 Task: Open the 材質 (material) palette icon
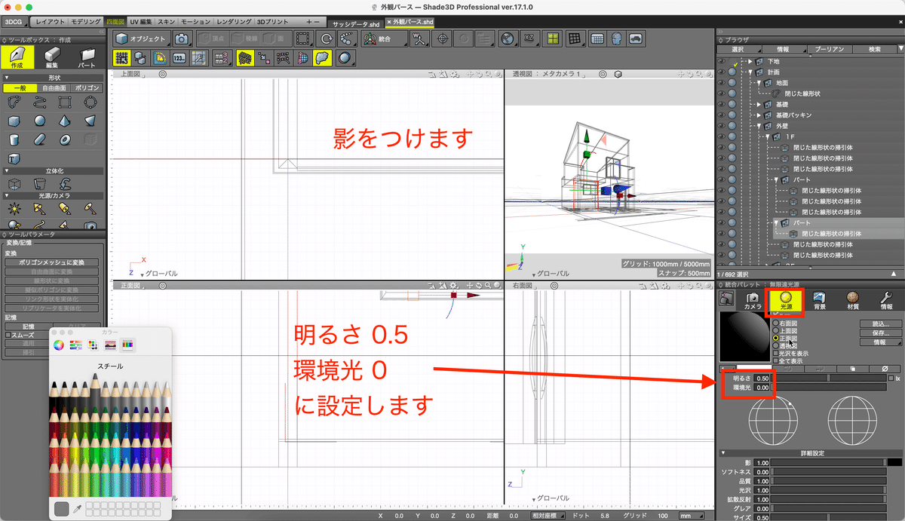pos(853,302)
